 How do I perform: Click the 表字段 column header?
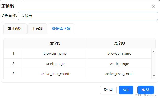coord(55,43)
